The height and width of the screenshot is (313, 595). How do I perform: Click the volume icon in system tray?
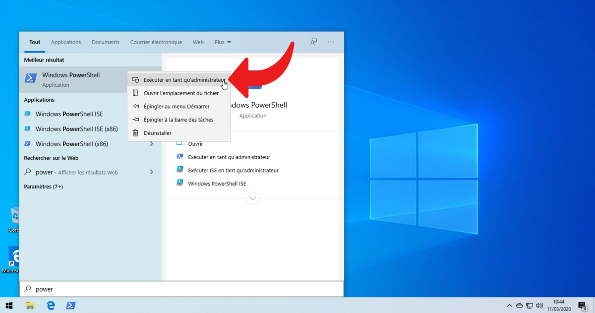click(539, 306)
